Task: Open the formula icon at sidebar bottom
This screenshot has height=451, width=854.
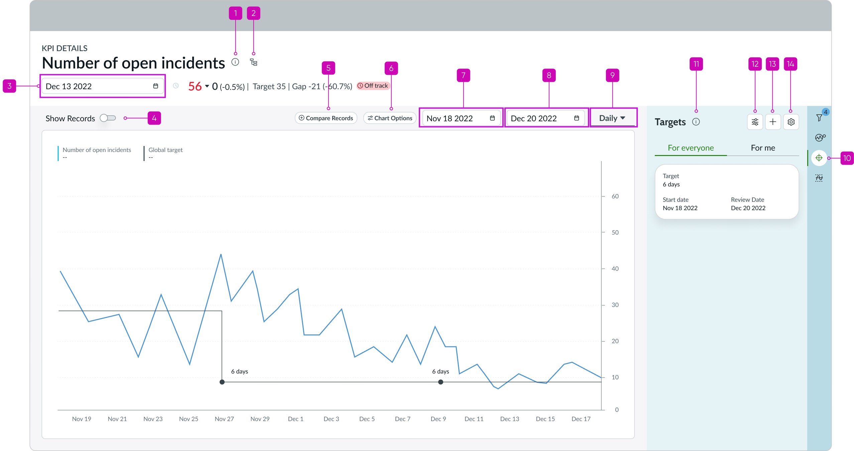Action: click(x=819, y=177)
